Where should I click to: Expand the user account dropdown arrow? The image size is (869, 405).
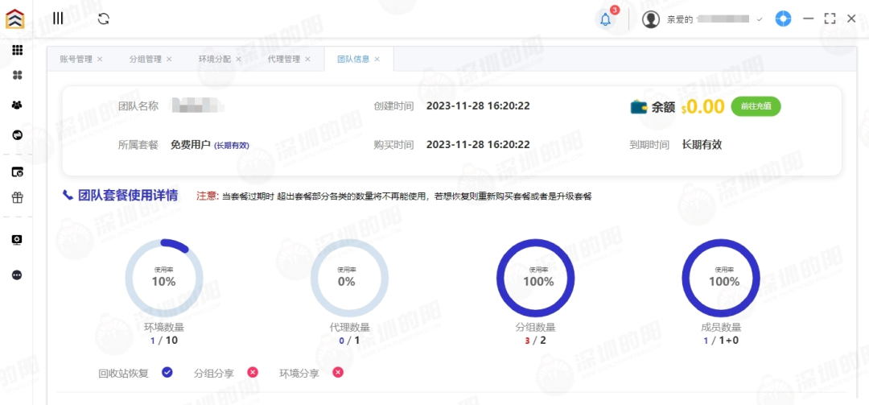[x=760, y=19]
